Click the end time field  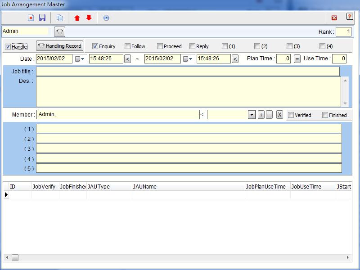[213, 58]
